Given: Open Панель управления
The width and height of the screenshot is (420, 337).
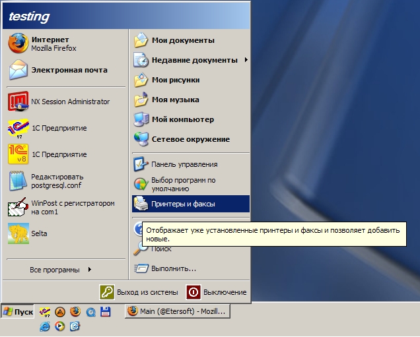Looking at the screenshot, I should [184, 164].
